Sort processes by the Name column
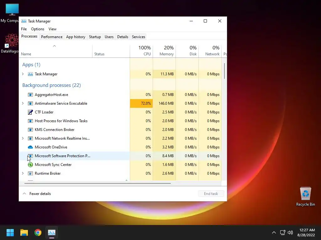The height and width of the screenshot is (240, 321). pos(56,51)
